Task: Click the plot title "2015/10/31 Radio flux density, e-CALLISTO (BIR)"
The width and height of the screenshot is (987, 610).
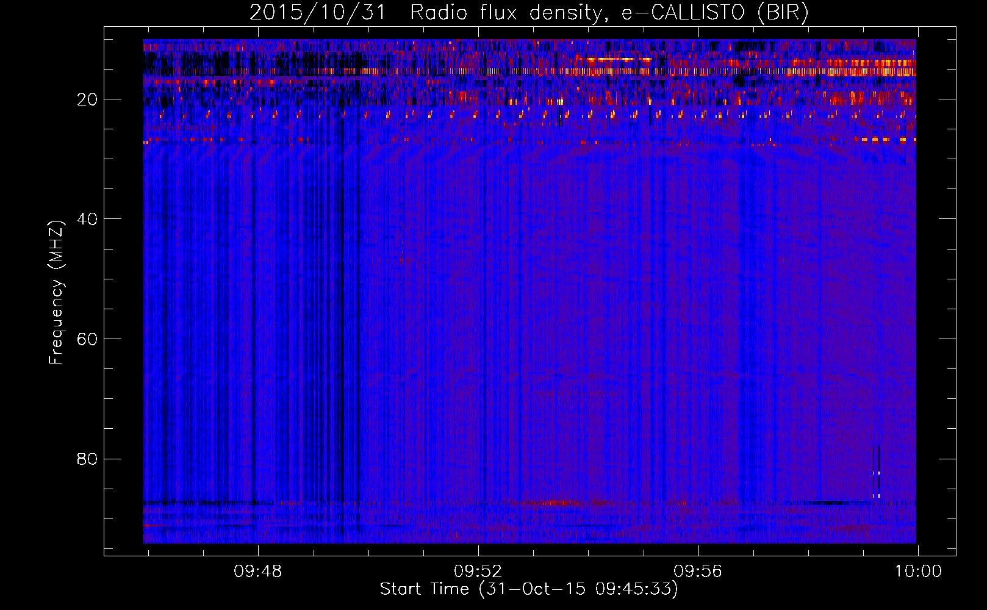Action: pyautogui.click(x=529, y=13)
